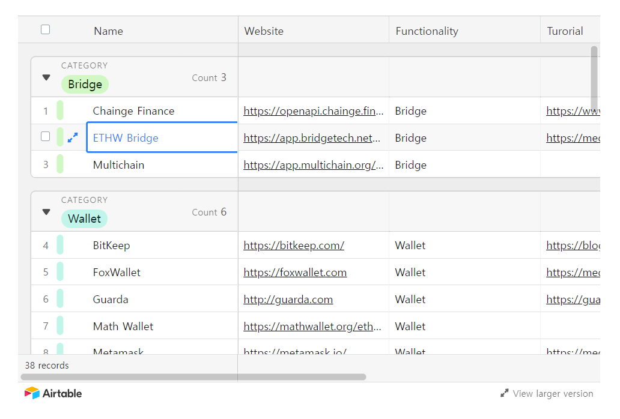The image size is (620, 419).
Task: Click the Count 3 summary for Bridge
Action: [209, 78]
